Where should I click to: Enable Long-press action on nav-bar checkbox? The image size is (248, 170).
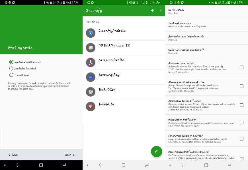point(241,139)
